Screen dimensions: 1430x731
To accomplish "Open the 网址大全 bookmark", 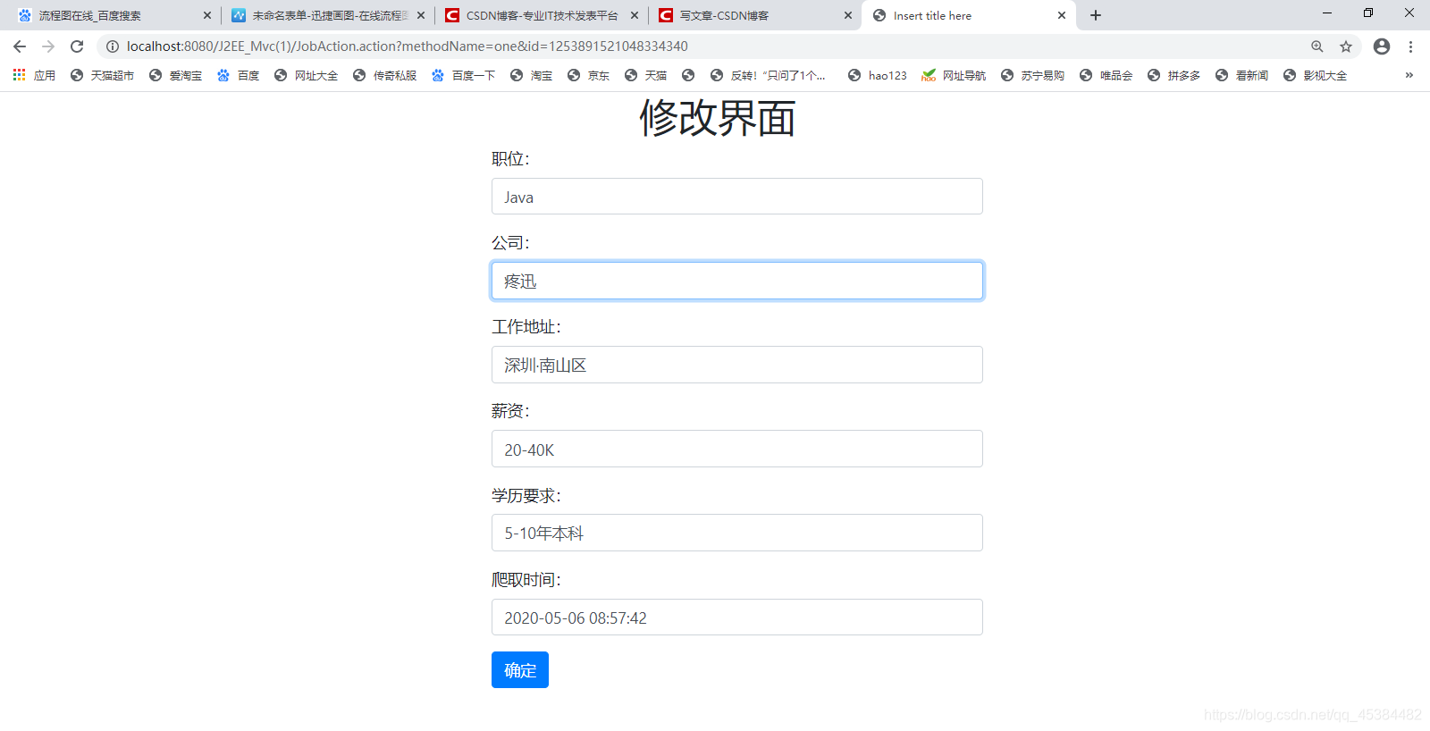I will [x=306, y=75].
